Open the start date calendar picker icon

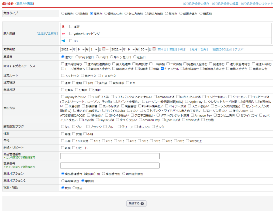click(104, 49)
